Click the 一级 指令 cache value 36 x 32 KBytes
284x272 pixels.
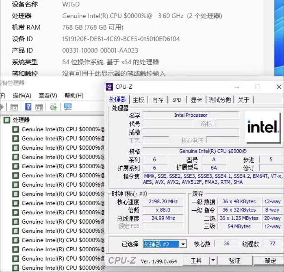pos(239,210)
